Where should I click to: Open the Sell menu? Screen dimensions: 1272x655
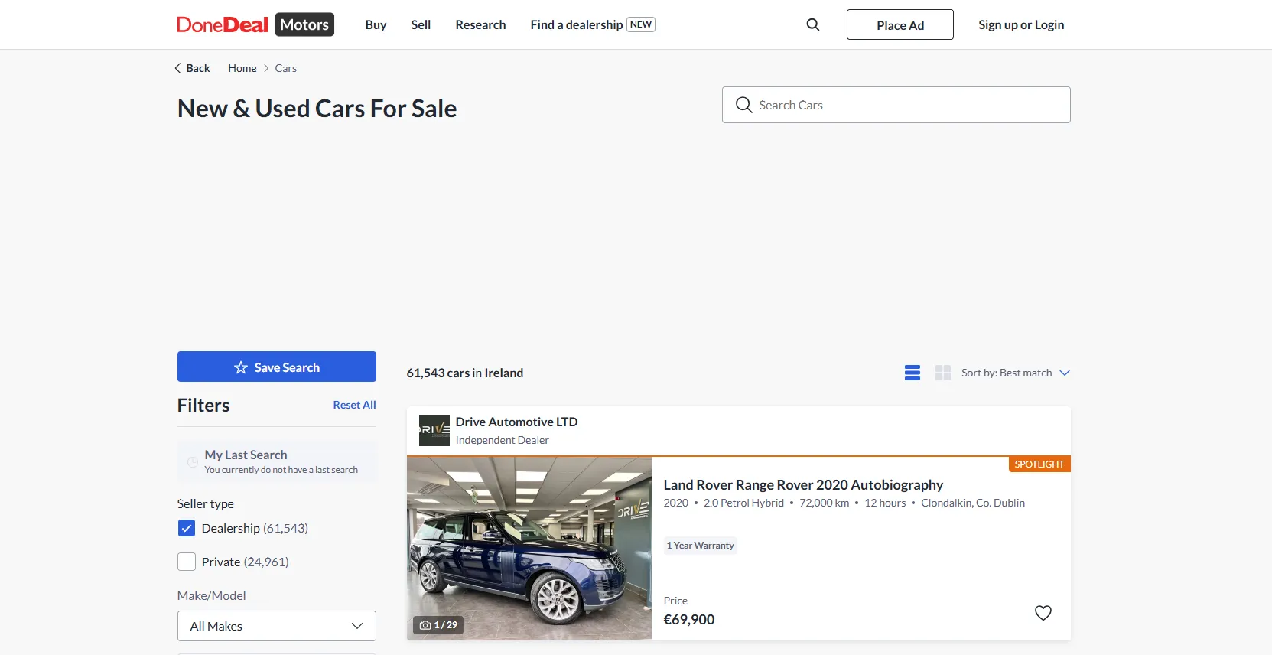point(421,24)
